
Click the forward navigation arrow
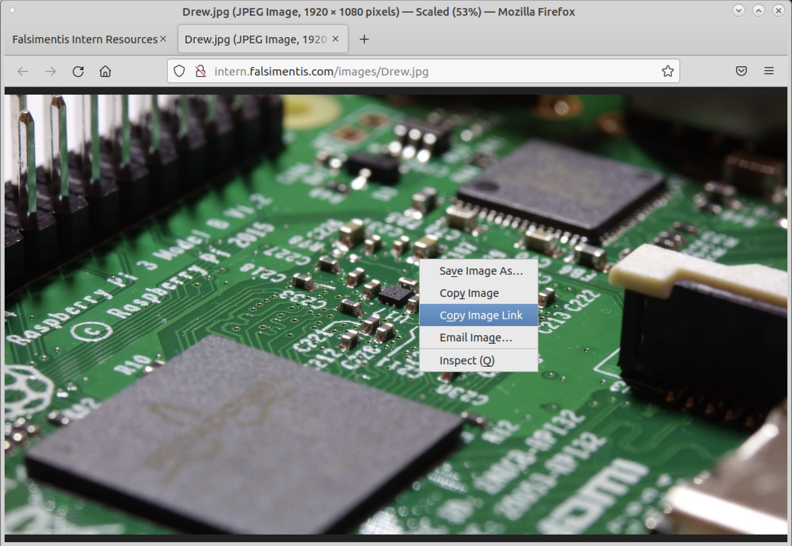coord(51,71)
